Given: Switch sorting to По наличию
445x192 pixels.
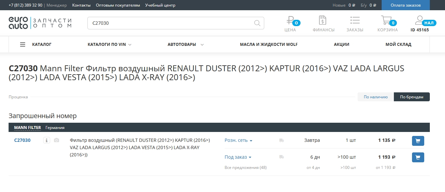Looking at the screenshot, I should click(376, 97).
